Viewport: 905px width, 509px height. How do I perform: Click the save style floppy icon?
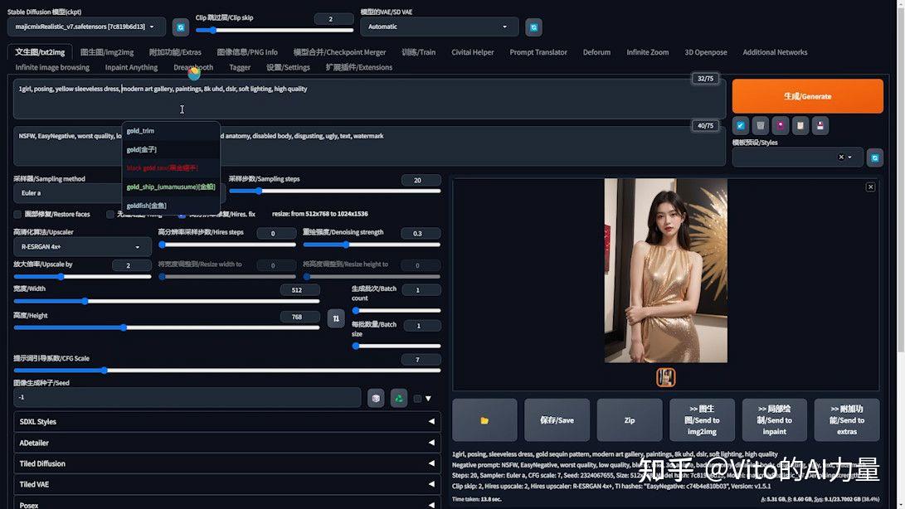pos(820,125)
